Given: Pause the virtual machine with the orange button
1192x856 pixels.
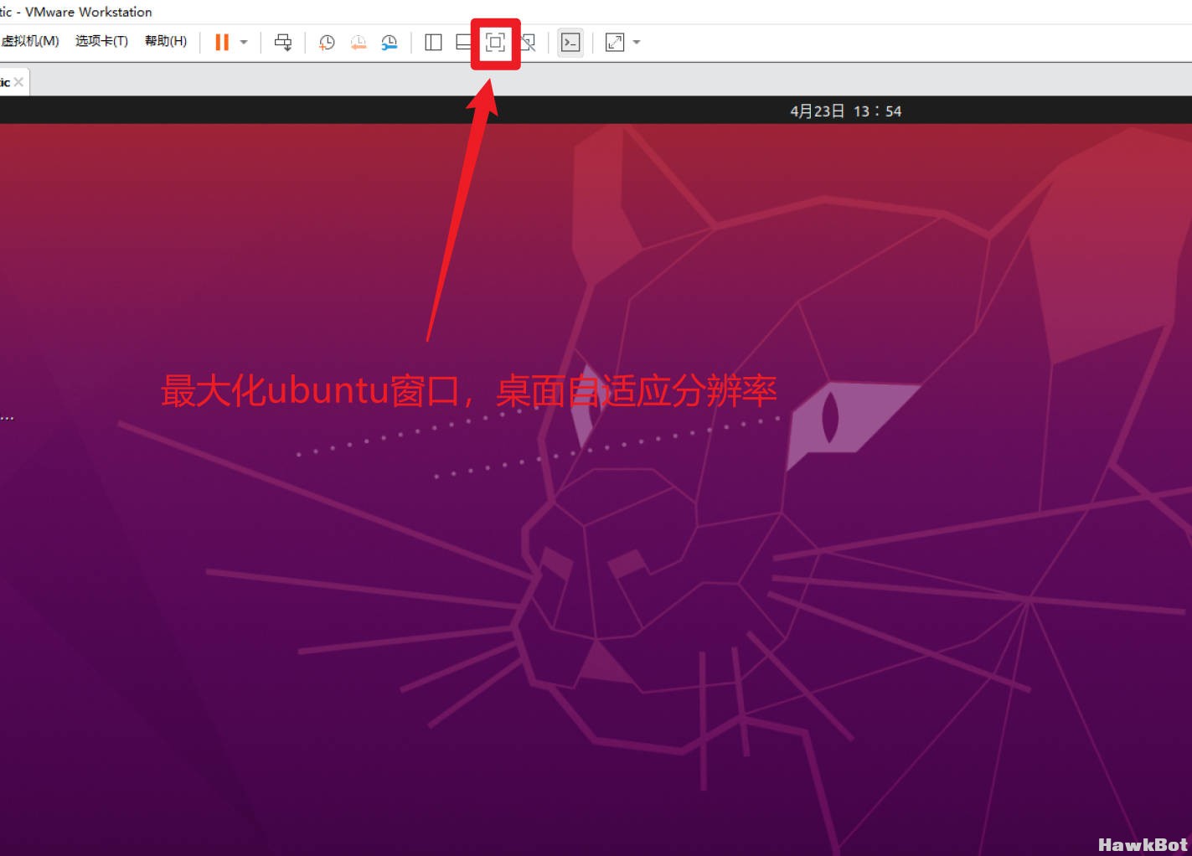Looking at the screenshot, I should pos(222,42).
